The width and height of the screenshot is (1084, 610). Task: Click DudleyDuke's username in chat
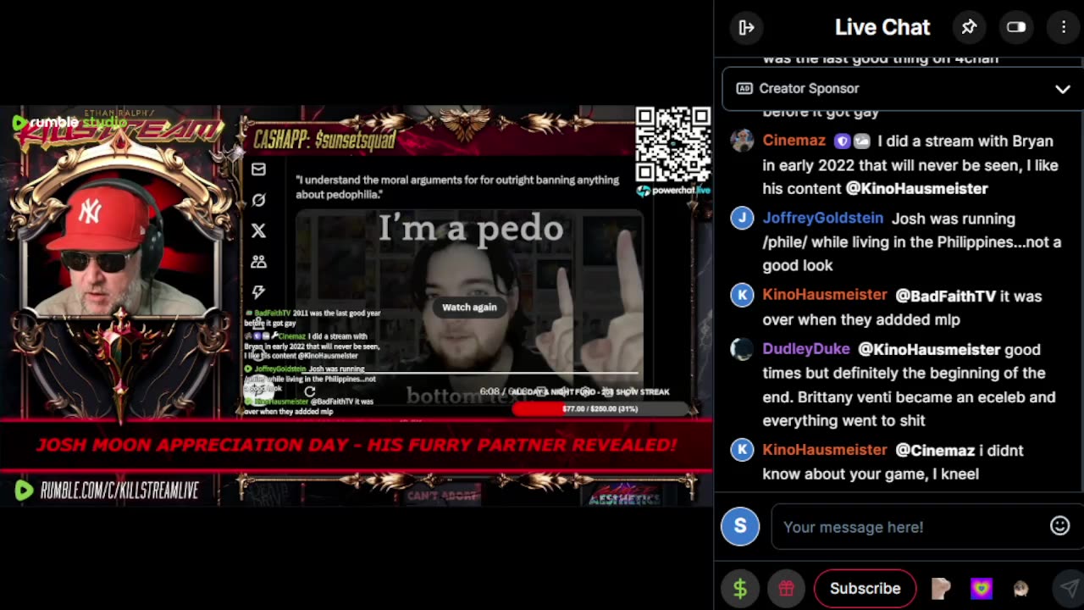pos(805,349)
